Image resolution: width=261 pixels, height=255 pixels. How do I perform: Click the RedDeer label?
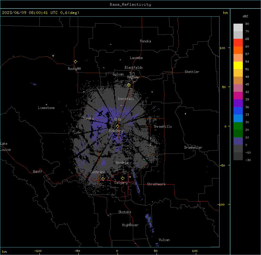point(133,77)
